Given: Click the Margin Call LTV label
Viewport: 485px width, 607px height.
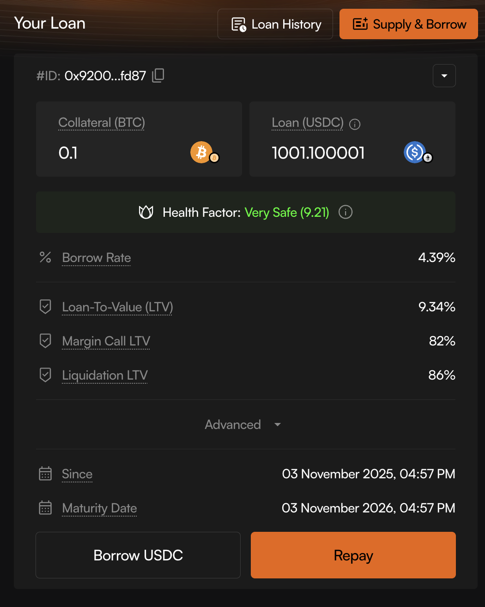Looking at the screenshot, I should (106, 341).
